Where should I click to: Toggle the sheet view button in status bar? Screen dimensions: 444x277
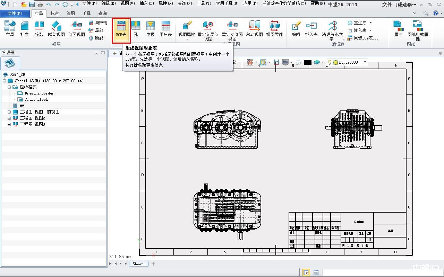point(306,272)
